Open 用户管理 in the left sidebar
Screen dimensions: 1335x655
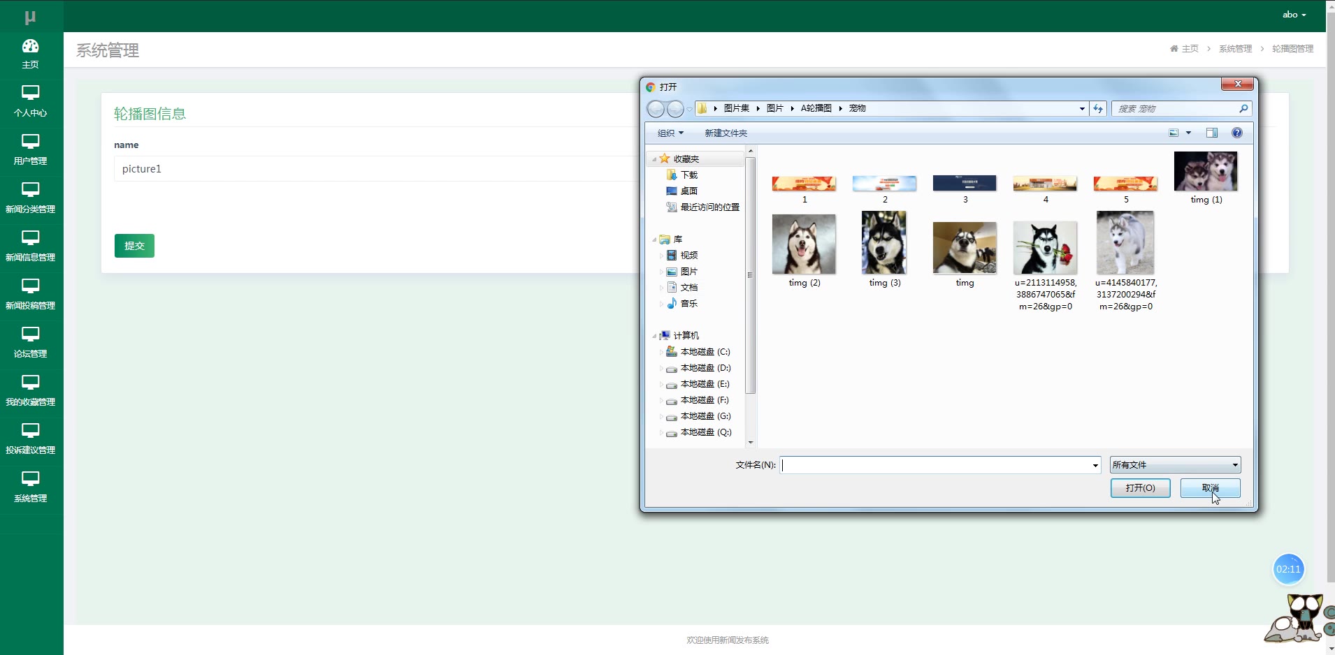pyautogui.click(x=30, y=150)
